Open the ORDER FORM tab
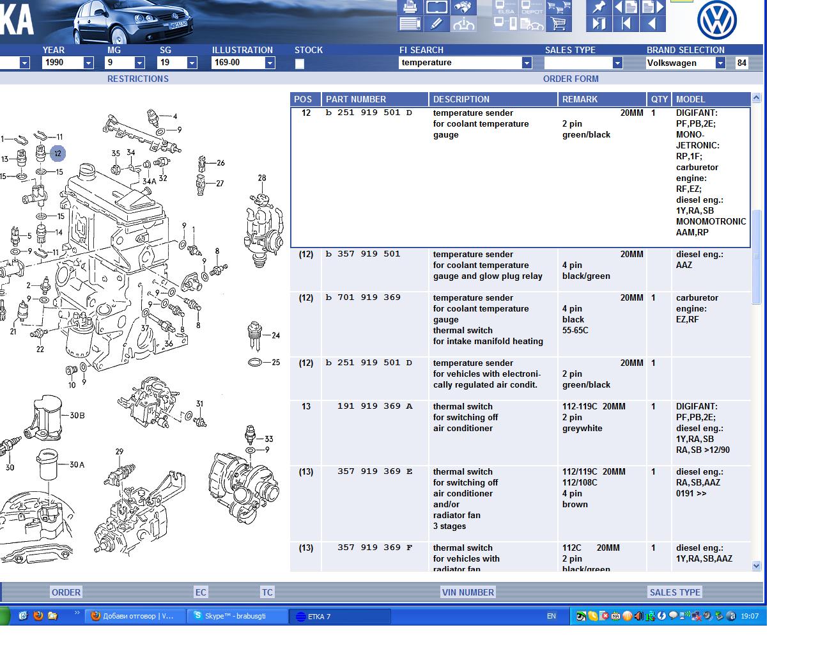Image resolution: width=818 pixels, height=655 pixels. coord(571,79)
